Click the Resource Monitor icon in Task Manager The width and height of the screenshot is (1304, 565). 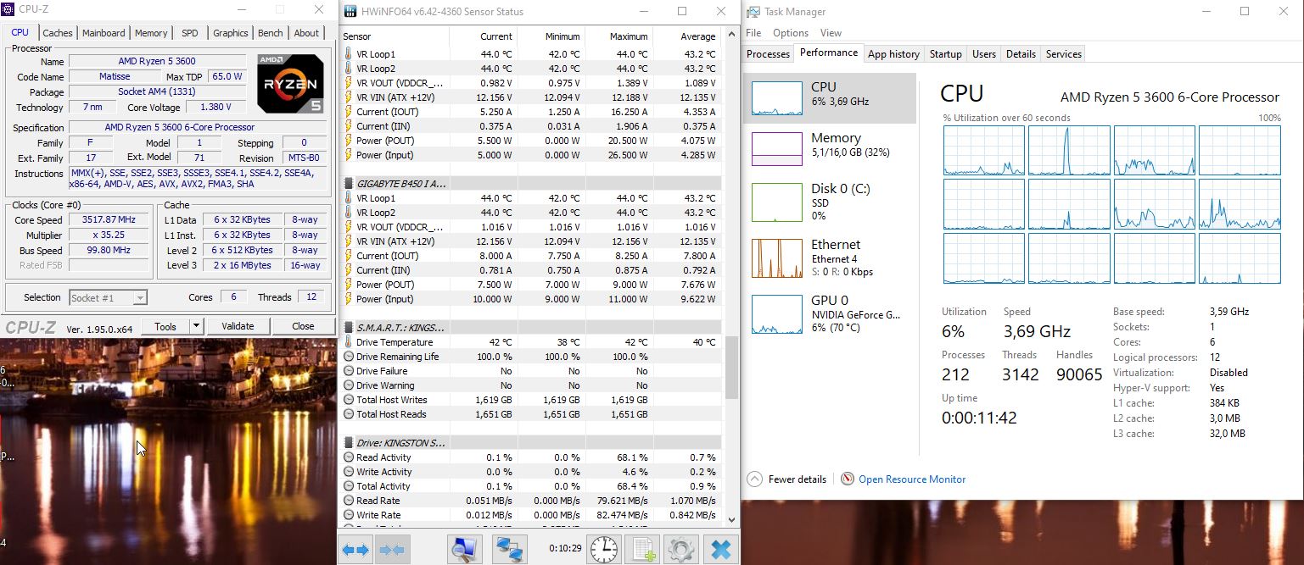click(847, 479)
